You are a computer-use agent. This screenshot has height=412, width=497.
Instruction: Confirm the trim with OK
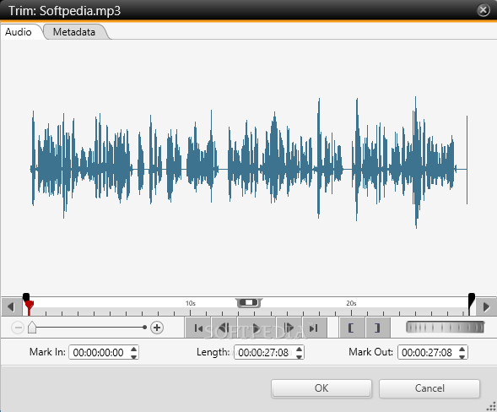(321, 388)
